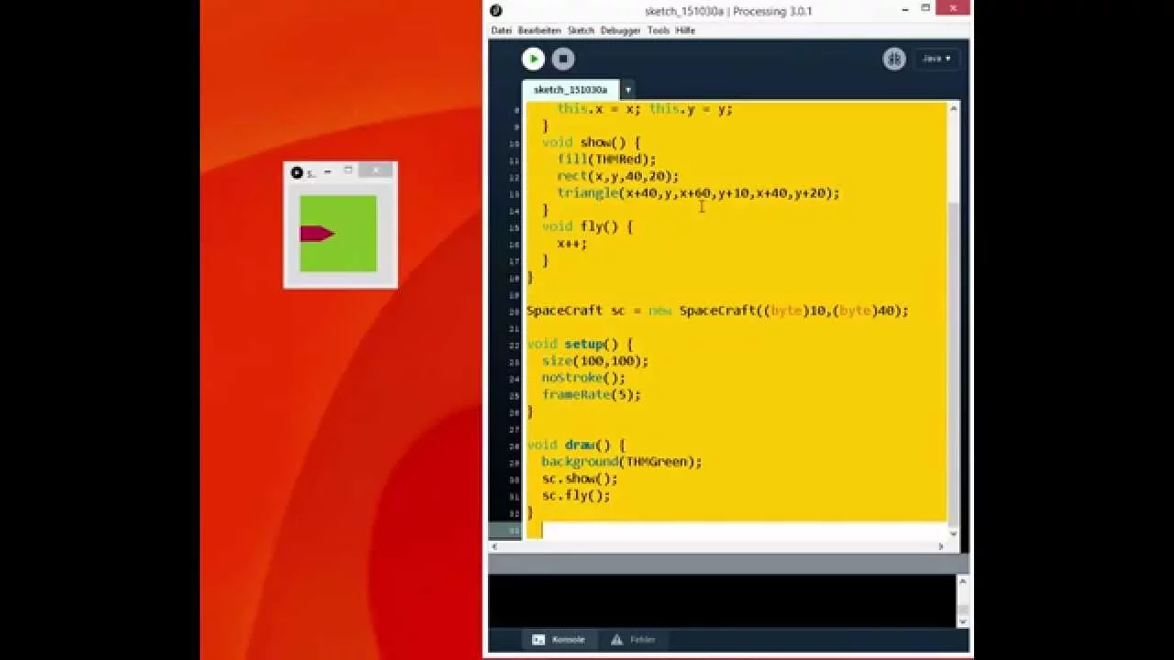Click the void show() line
This screenshot has height=660, width=1174.
592,143
